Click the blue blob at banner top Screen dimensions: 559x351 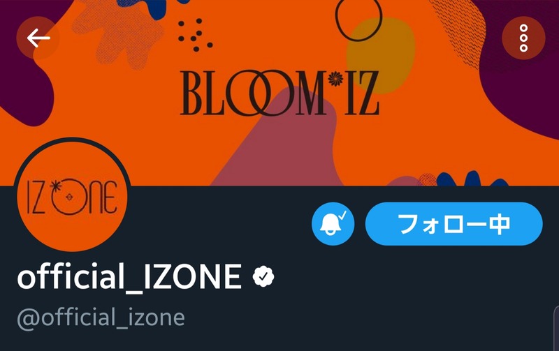[x=150, y=7]
